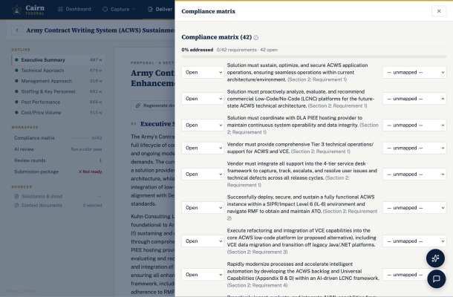The width and height of the screenshot is (453, 297).
Task: Click the Dashboard grid icon
Action: tap(60, 9)
